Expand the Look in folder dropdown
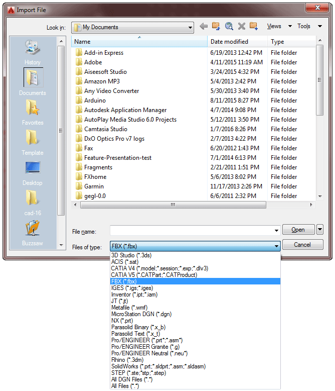This screenshot has height=391, width=335. (190, 28)
